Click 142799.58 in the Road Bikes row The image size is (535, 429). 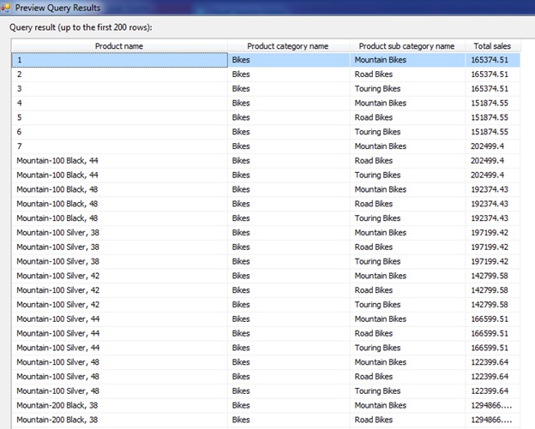pos(492,290)
